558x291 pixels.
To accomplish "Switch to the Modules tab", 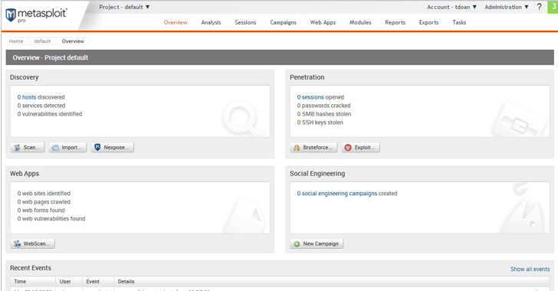I will point(360,22).
